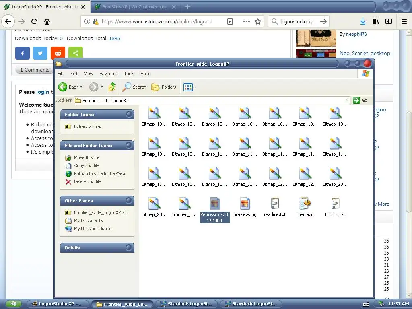
Task: Open Frontier_wide_LogonXP.zip in Other Places
Action: click(100, 212)
